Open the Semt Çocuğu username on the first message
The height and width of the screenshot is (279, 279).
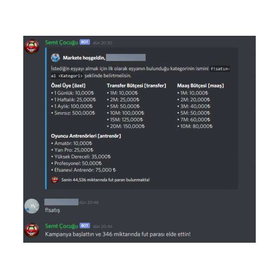pos(61,42)
